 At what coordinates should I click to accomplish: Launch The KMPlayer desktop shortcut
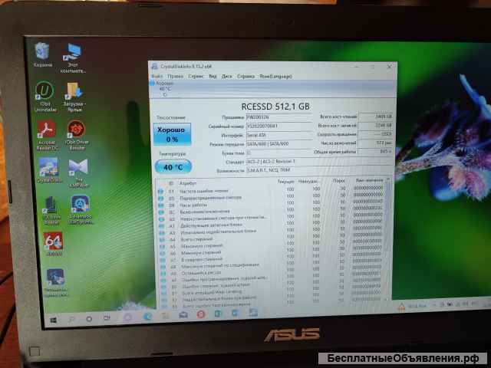[x=78, y=173]
